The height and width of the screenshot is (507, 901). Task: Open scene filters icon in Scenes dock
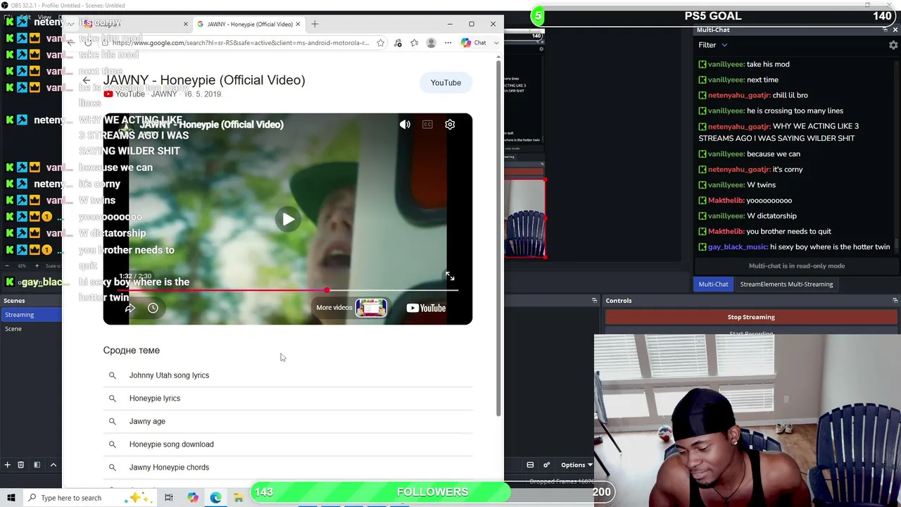tap(37, 465)
